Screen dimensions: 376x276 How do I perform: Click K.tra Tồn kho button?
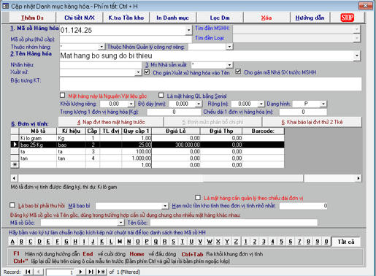coord(126,18)
